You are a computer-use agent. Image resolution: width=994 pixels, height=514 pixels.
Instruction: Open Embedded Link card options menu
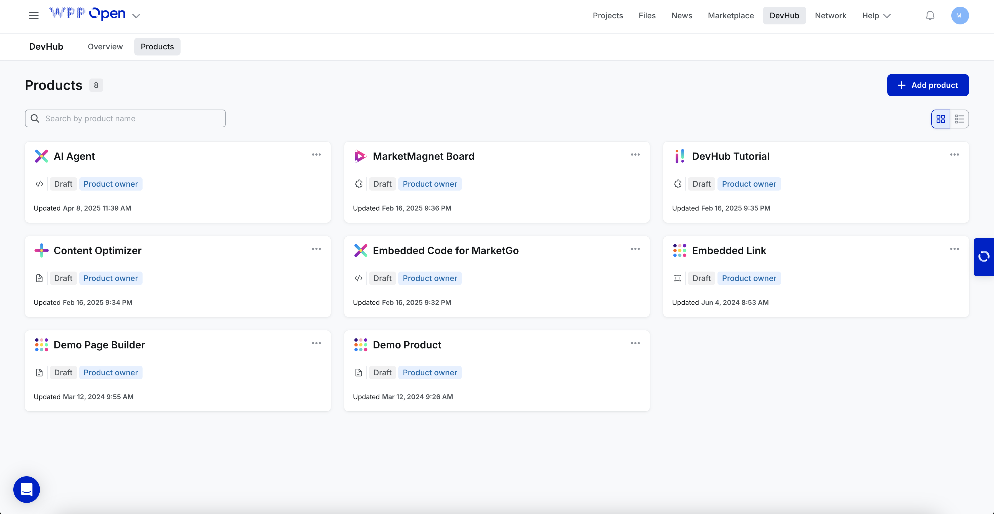[x=954, y=249]
